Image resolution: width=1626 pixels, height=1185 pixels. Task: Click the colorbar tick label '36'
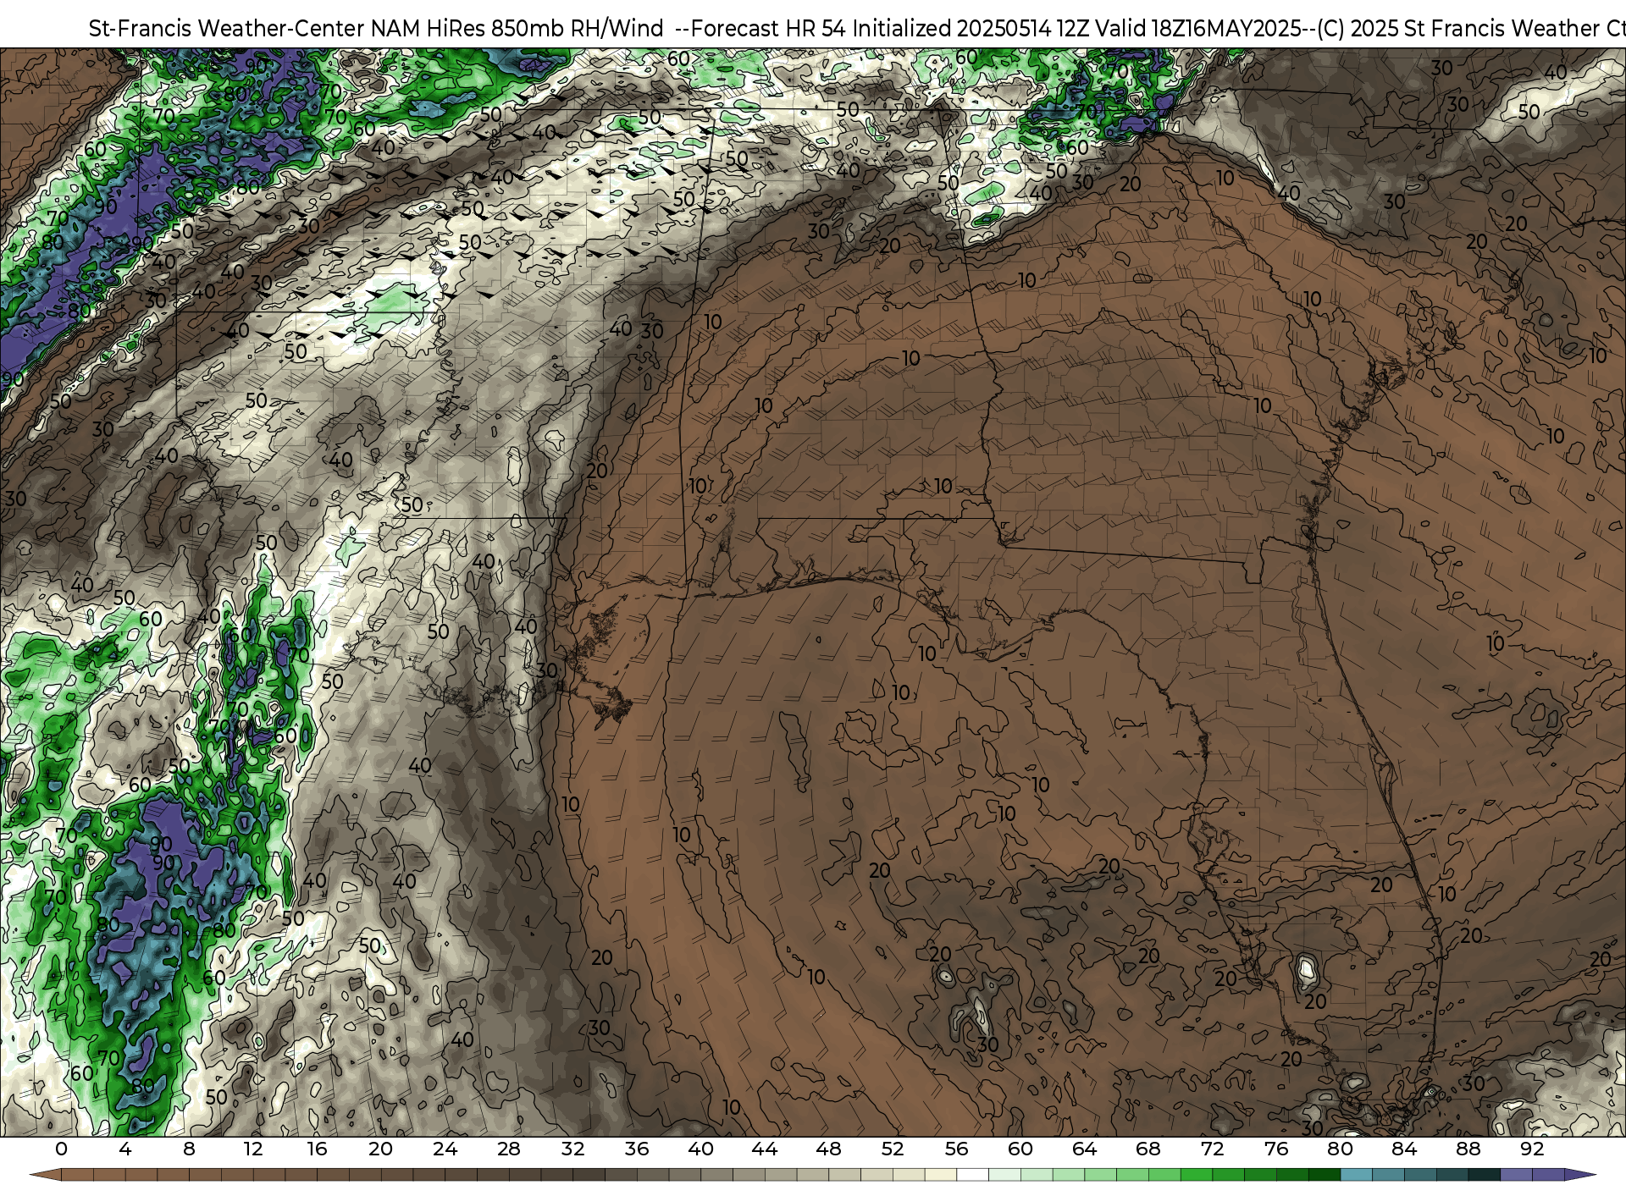[x=637, y=1149]
